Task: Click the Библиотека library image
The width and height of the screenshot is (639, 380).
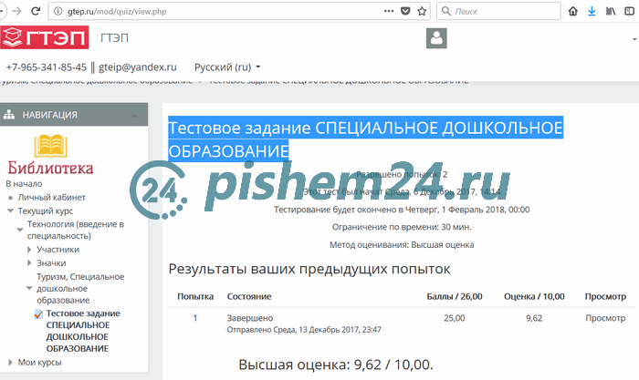Action: 50,154
